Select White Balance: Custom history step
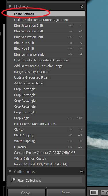The height and width of the screenshot is (196, 108). click(x=46, y=158)
